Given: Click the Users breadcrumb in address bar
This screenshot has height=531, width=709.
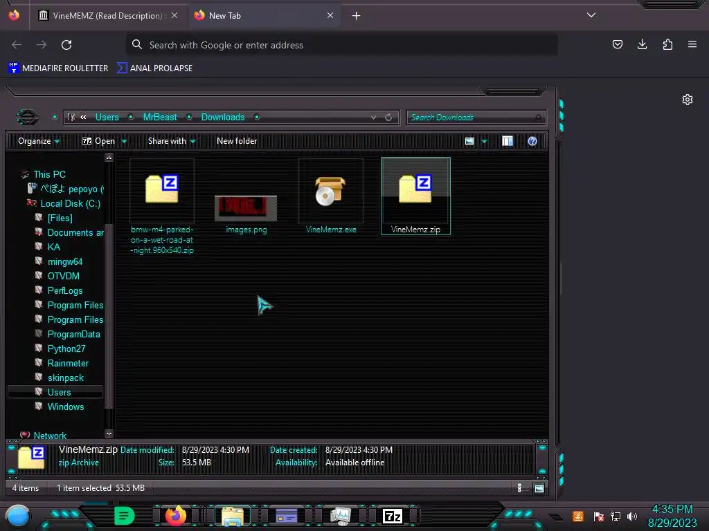Looking at the screenshot, I should (x=107, y=118).
